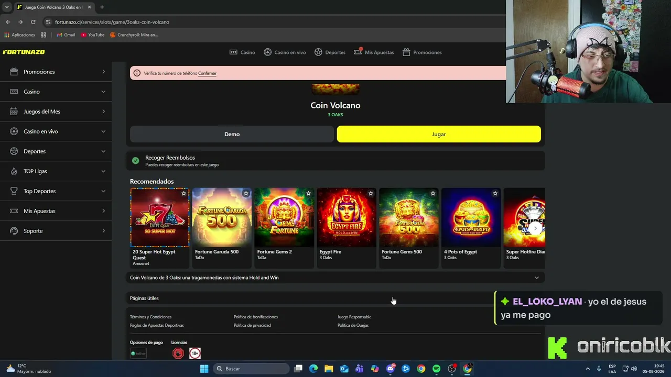Click the sidebar Mis Apuestas ticket icon
Image resolution: width=671 pixels, height=377 pixels.
14,211
